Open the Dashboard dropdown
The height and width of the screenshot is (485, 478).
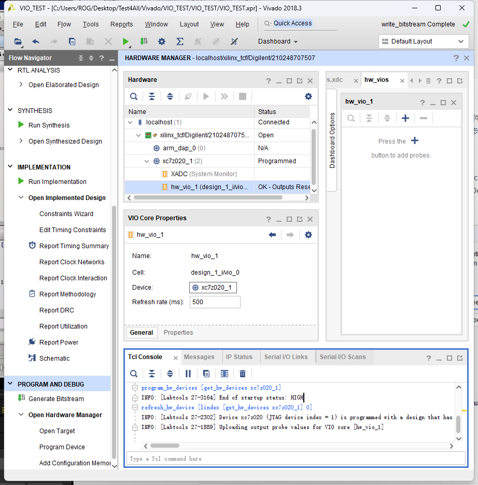pos(278,41)
